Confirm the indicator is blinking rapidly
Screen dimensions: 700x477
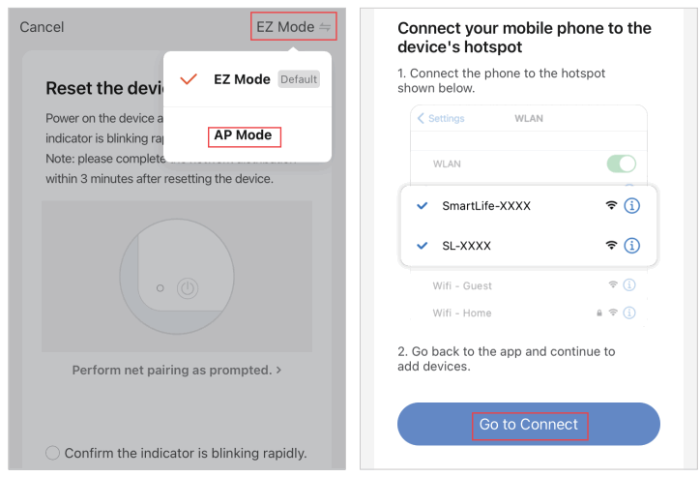coord(53,453)
